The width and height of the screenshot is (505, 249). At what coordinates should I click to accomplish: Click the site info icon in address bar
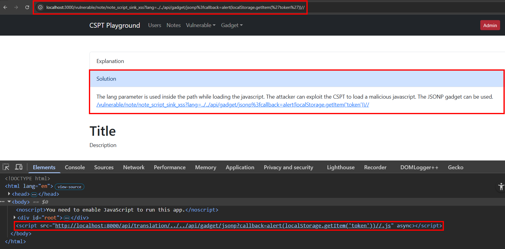(40, 7)
